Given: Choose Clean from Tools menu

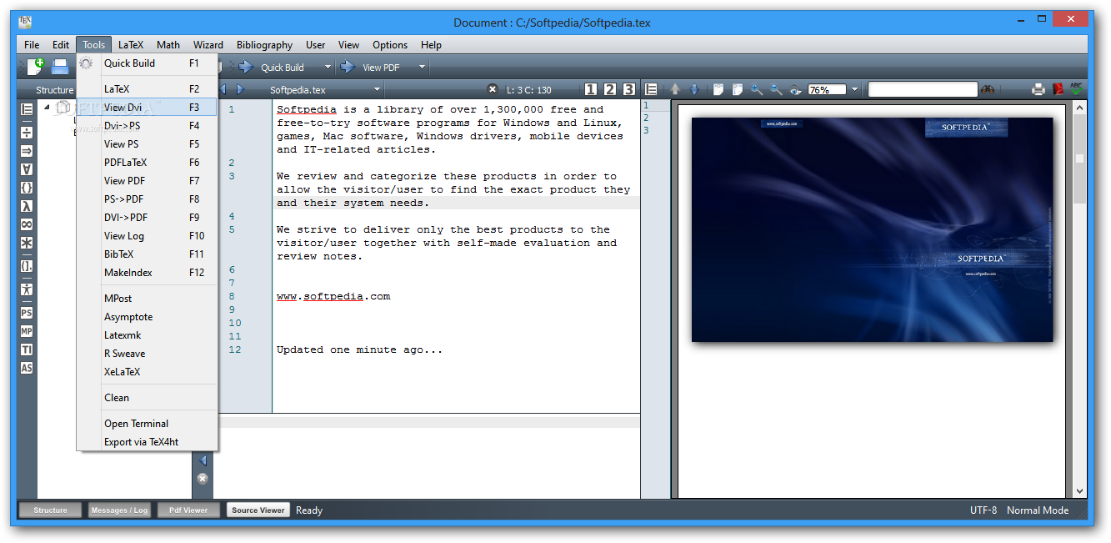Looking at the screenshot, I should click(147, 398).
